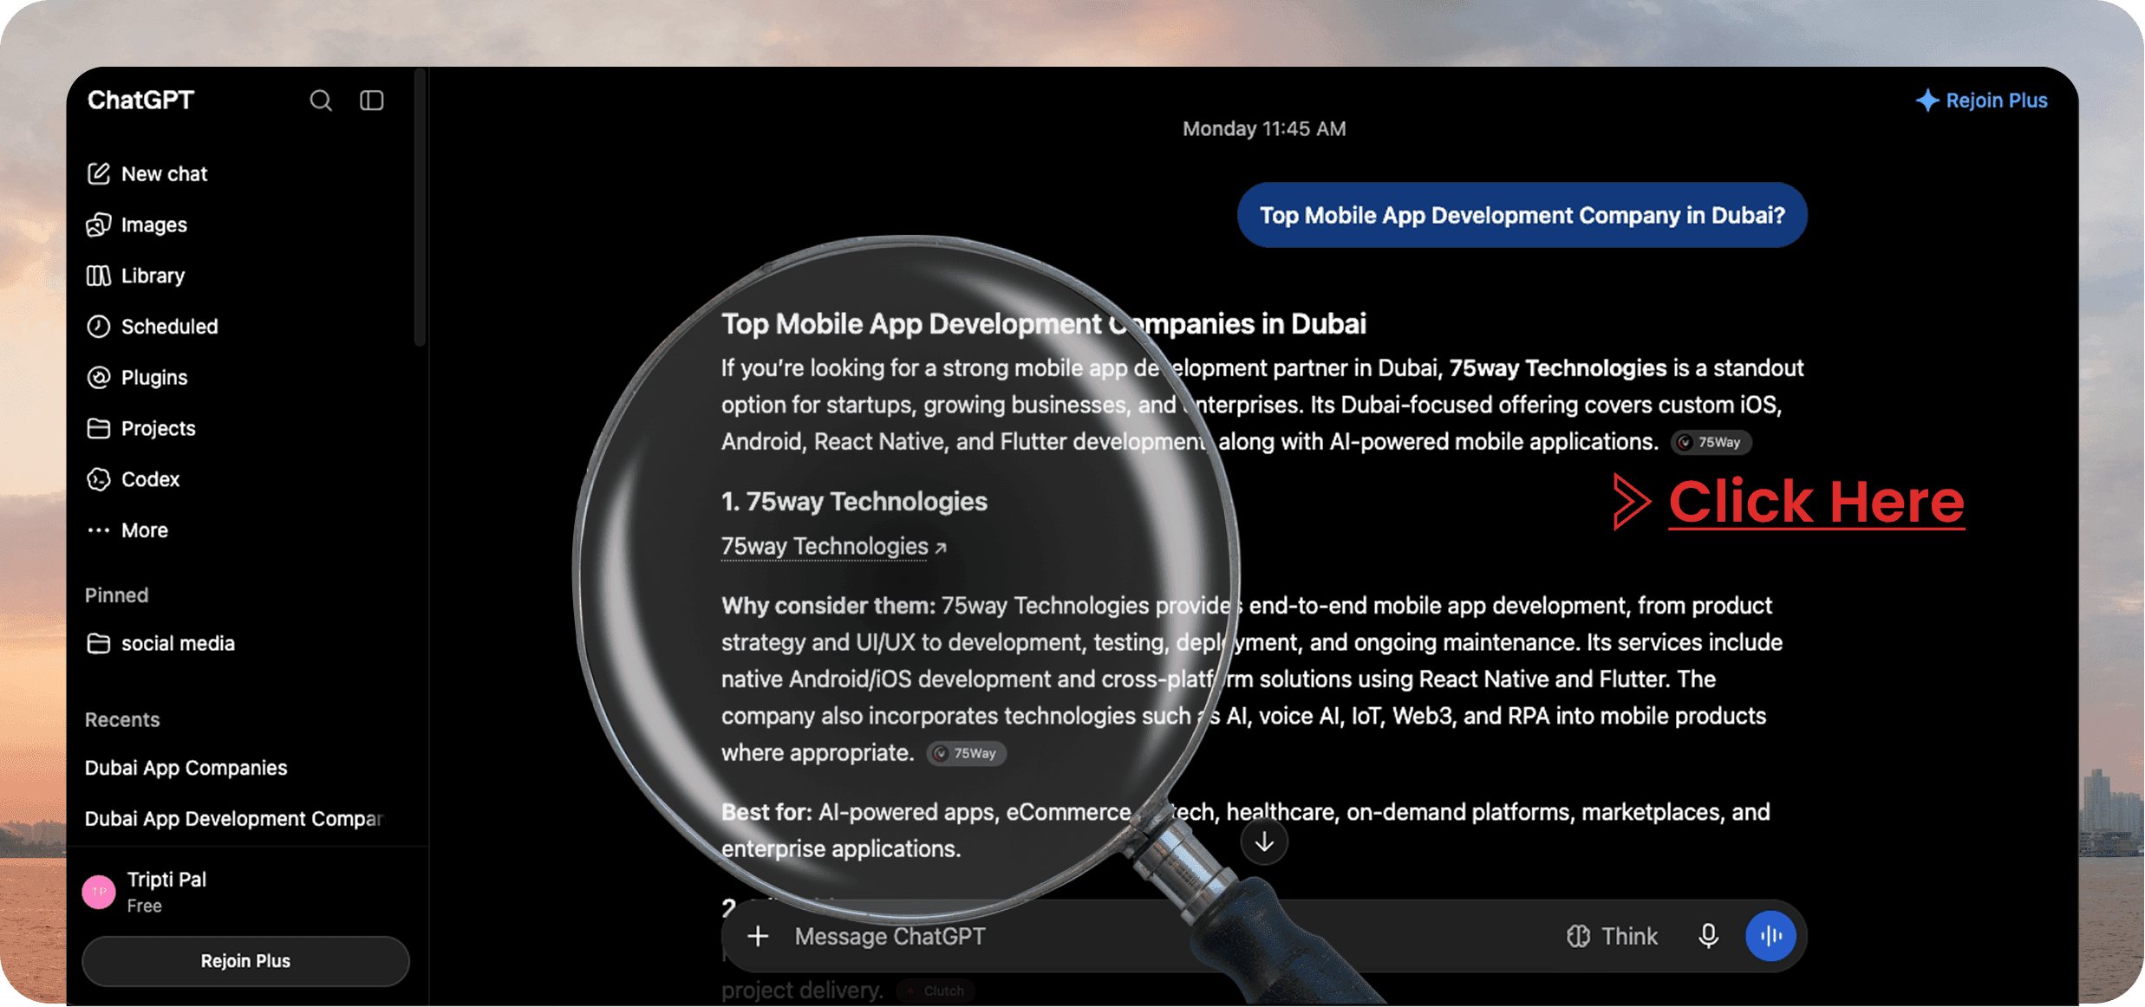The height and width of the screenshot is (1007, 2145).
Task: Open the Library section
Action: pos(136,276)
